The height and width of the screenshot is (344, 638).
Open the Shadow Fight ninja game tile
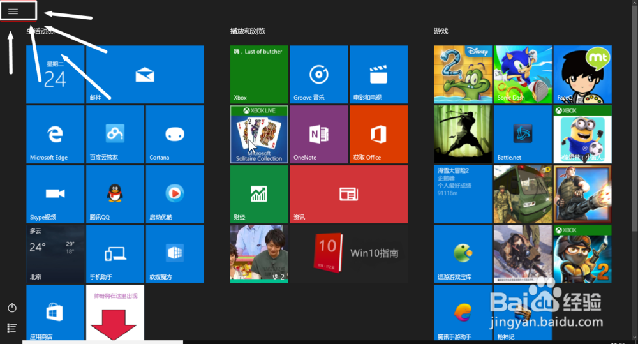pos(463,134)
